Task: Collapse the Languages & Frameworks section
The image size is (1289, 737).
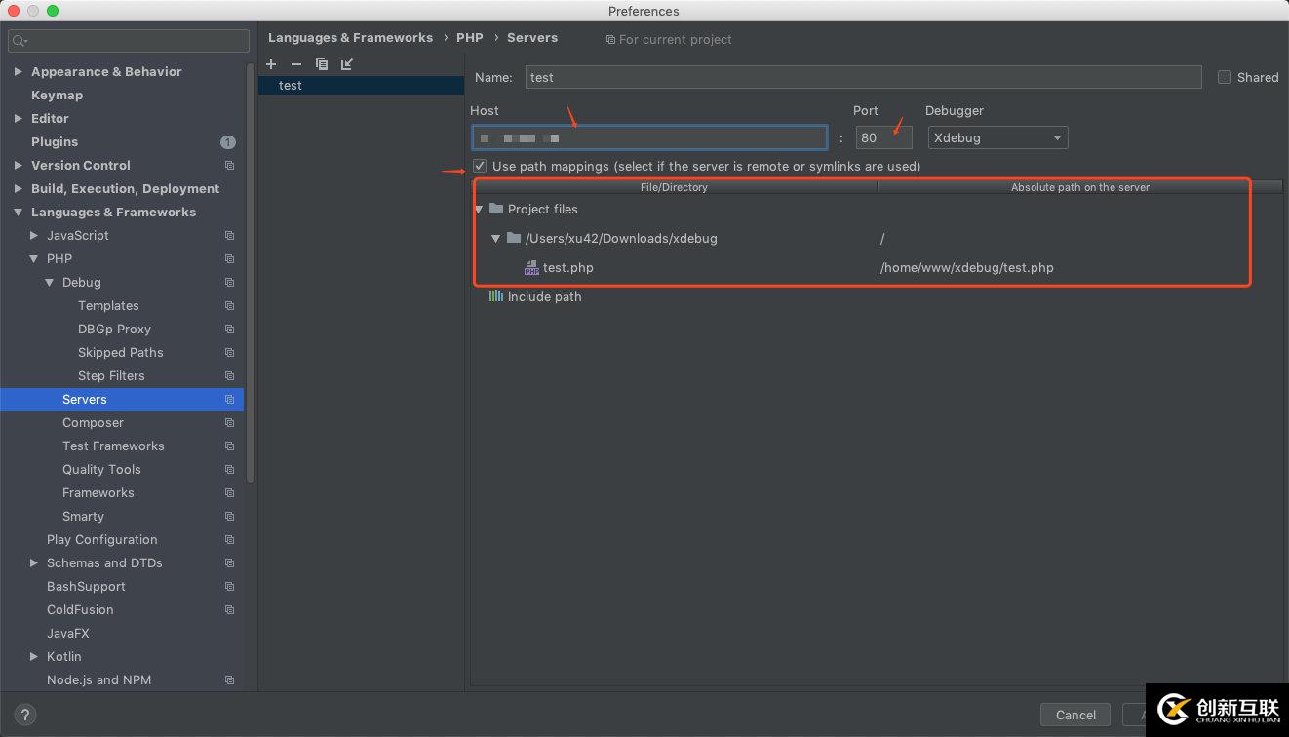Action: [x=19, y=213]
